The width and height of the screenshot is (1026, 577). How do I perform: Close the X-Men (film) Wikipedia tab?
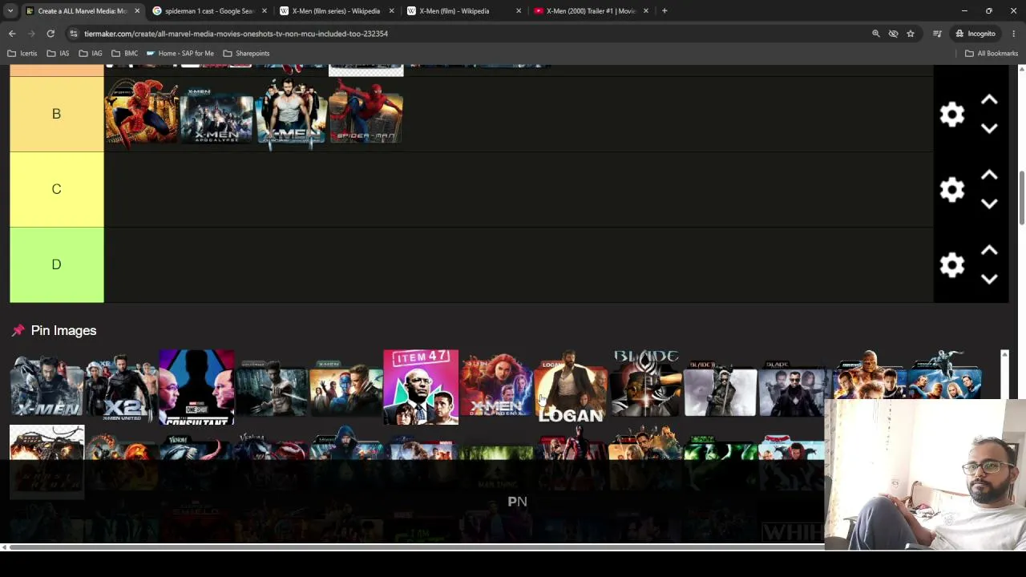point(519,11)
